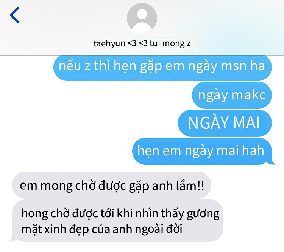Go back using the blue chevron arrow
This screenshot has width=284, height=252.
click(x=14, y=15)
